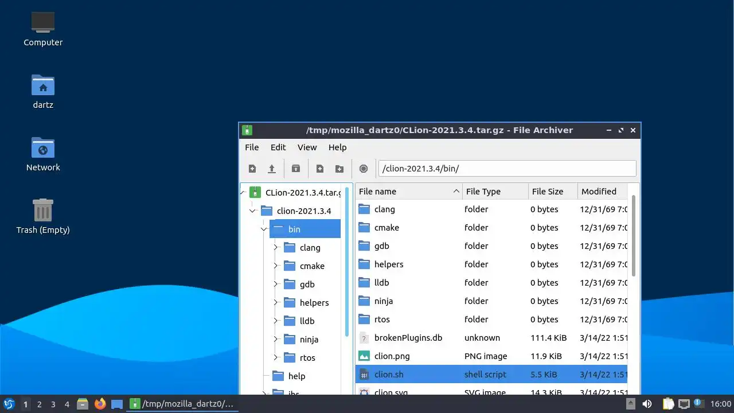Switch to workspace 4 in the taskbar
The height and width of the screenshot is (413, 734).
(x=67, y=404)
